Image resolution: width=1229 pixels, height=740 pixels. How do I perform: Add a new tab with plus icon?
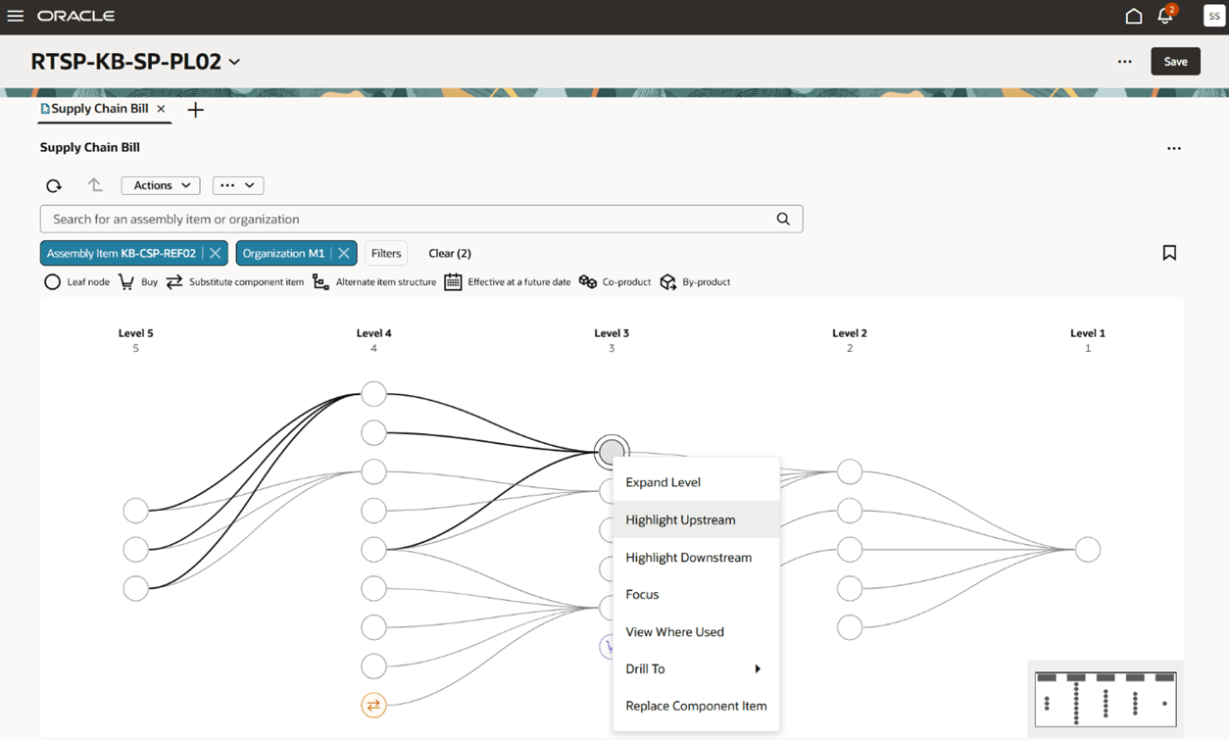click(196, 110)
